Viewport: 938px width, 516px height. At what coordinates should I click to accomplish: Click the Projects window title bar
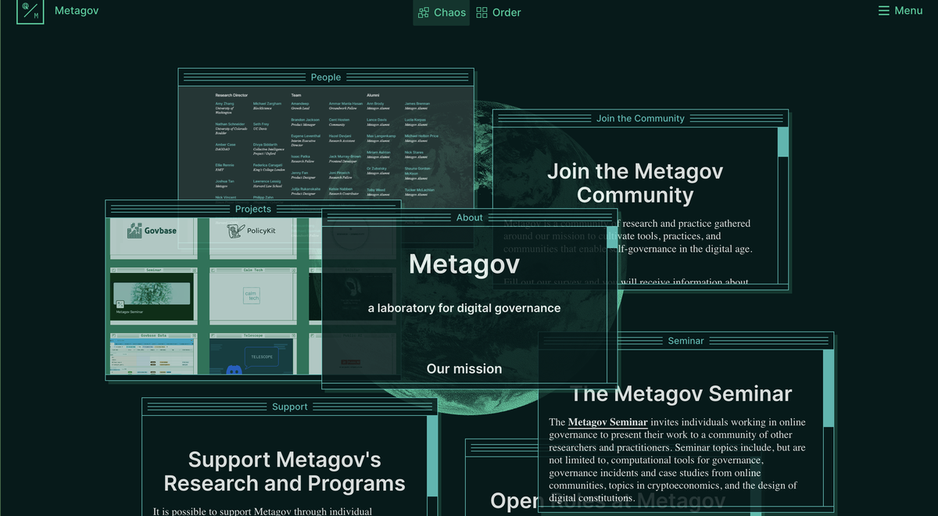tap(253, 209)
